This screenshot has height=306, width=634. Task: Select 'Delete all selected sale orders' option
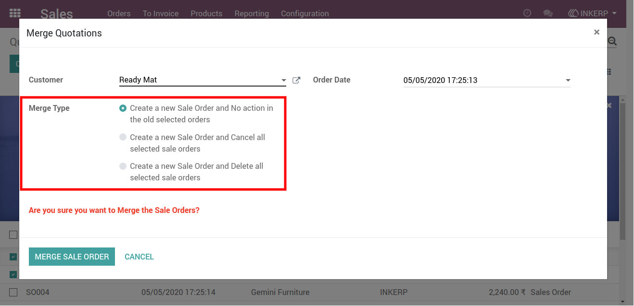point(123,166)
